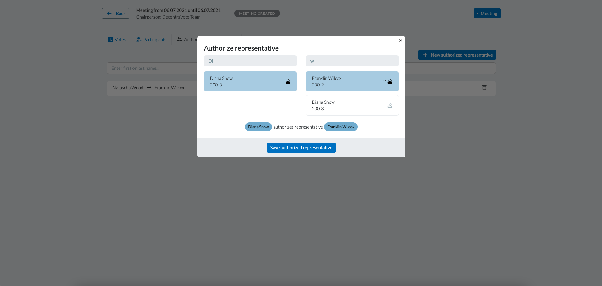
Task: Click the vote icon on the left Diana Snow card
Action: 288,81
